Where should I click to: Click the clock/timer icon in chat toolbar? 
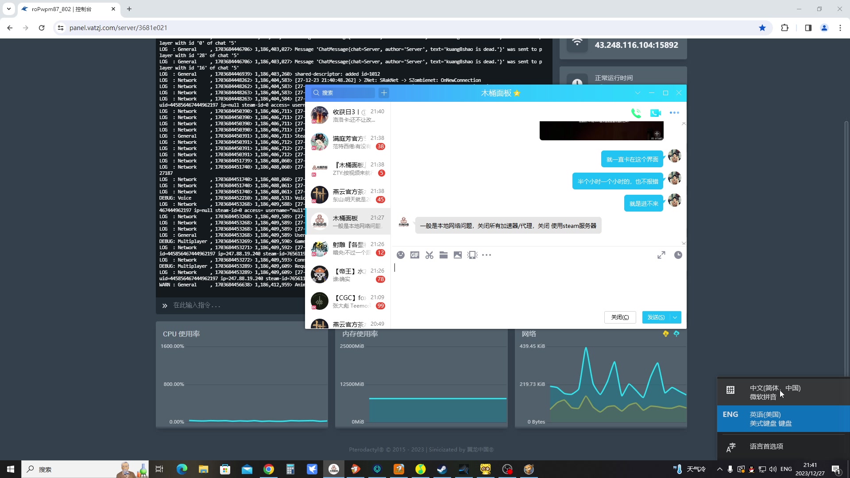[678, 255]
